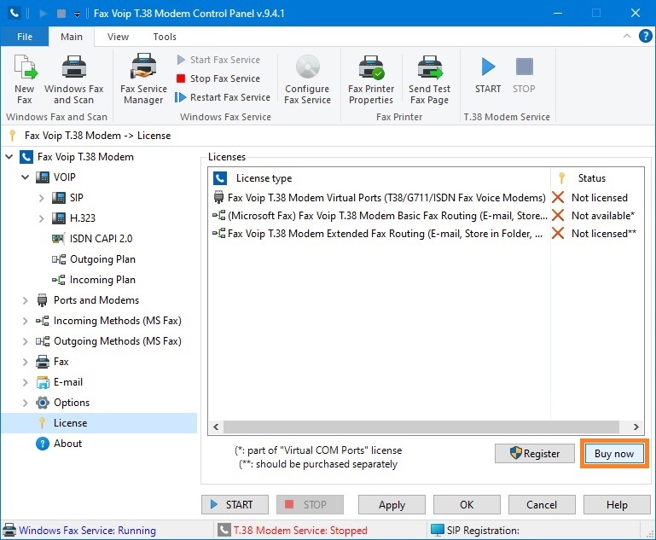Click the left arrow of the license list scrollbar
The image size is (656, 540).
(x=216, y=427)
